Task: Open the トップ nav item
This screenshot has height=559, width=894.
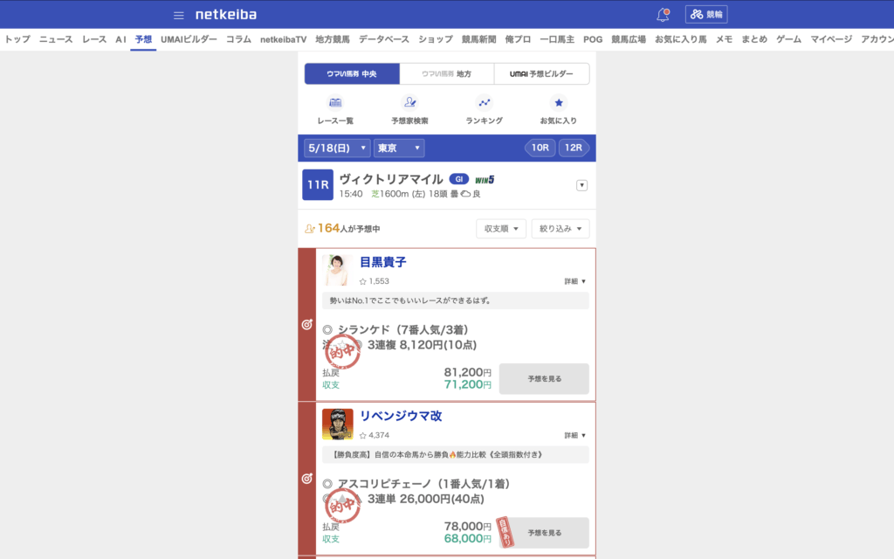Action: coord(17,39)
